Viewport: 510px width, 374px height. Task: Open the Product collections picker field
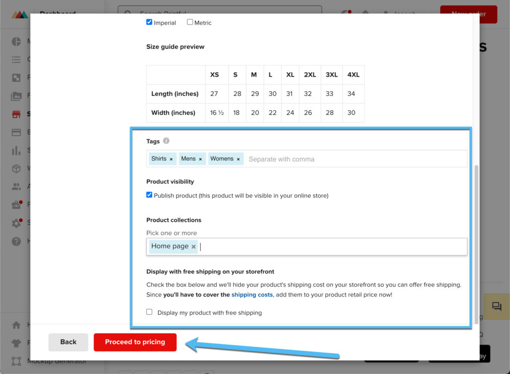pos(329,247)
